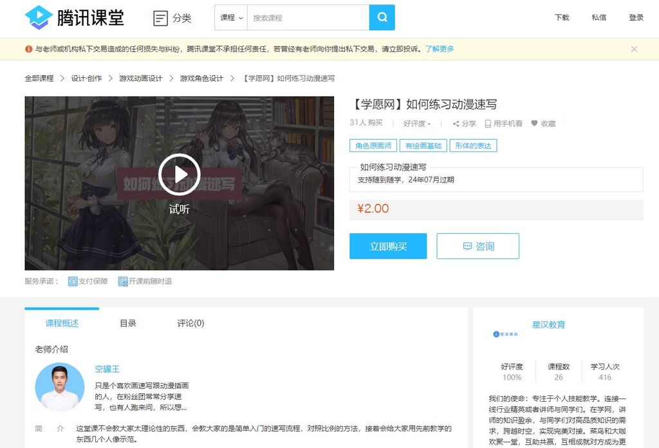Open 私信 messages in header
This screenshot has width=659, height=448.
tap(599, 17)
